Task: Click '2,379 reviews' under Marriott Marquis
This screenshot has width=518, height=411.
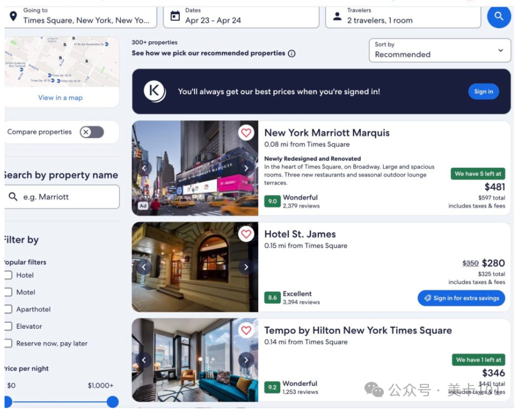Action: coord(301,206)
